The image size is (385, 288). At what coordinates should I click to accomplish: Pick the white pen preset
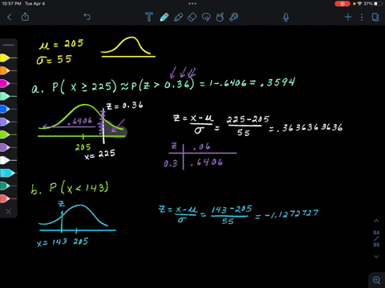8,160
